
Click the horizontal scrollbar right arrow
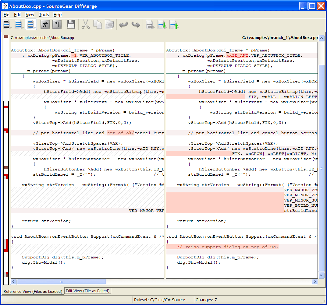315,282
